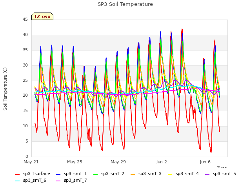Toggle the sp3_smT_1 legend entry

[71, 174]
